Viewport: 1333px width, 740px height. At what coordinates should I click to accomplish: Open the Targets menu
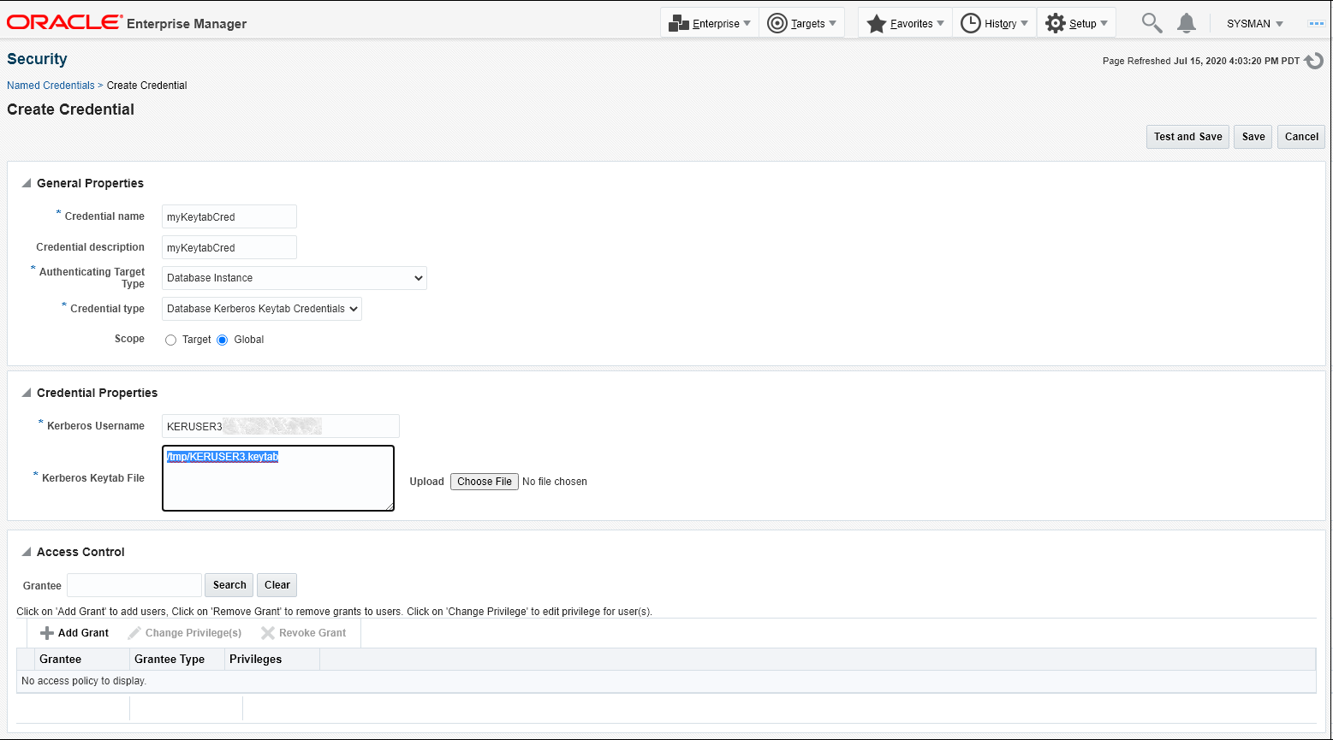(801, 23)
